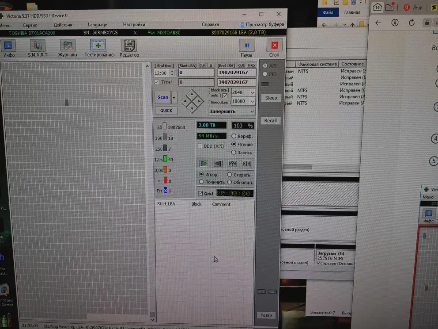Image resolution: width=438 pixels, height=329 pixels.
Task: Click the Recall button
Action: coord(270,120)
